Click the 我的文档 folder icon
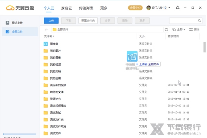This screenshot has height=138, width=207. 46,72
